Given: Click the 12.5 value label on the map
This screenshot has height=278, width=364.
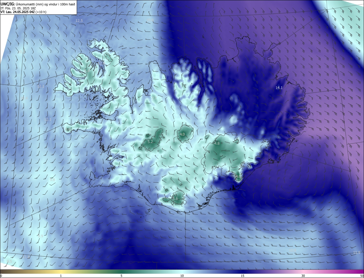Looking at the screenshot, I should click(79, 21).
